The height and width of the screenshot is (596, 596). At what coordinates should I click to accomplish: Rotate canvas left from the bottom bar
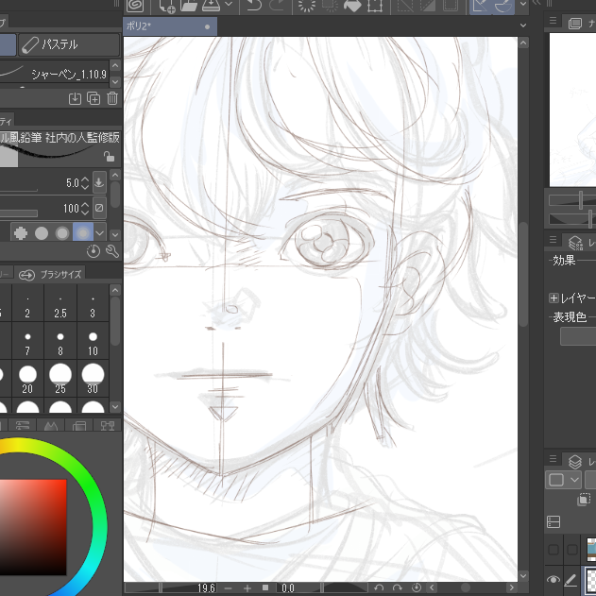point(379,588)
